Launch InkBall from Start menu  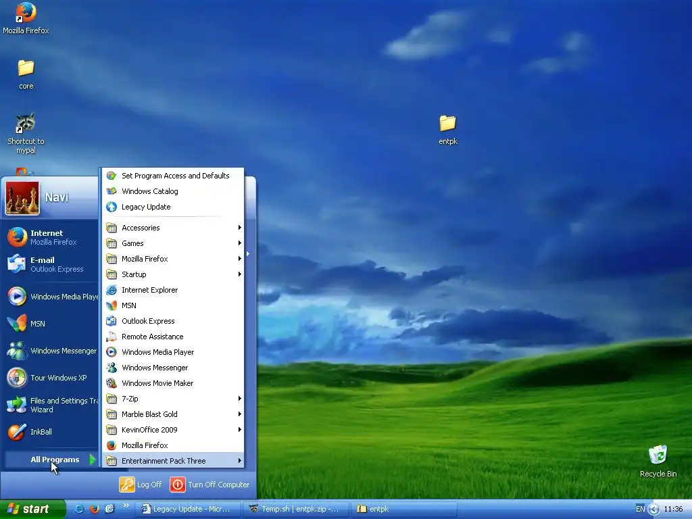(x=51, y=432)
